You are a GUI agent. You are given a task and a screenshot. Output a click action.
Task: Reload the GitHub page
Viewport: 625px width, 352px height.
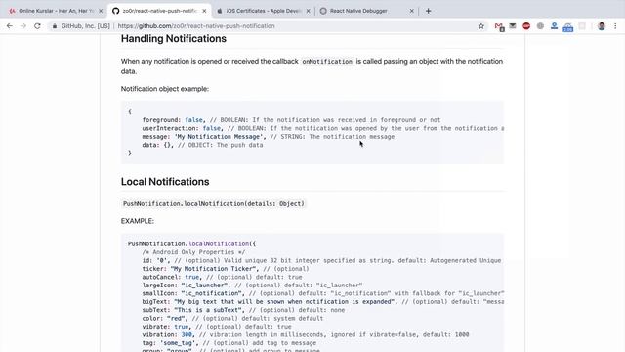pyautogui.click(x=37, y=26)
